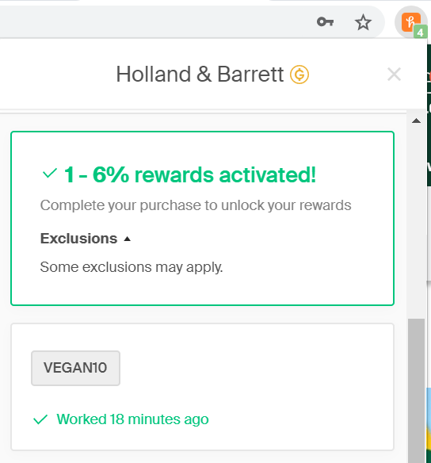Toggle the Exclusions heading label
The height and width of the screenshot is (463, 431).
coord(78,239)
